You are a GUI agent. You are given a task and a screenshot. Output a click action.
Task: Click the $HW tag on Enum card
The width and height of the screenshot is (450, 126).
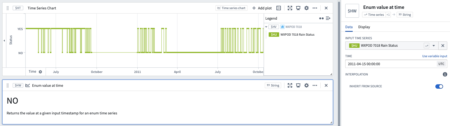[18, 85]
